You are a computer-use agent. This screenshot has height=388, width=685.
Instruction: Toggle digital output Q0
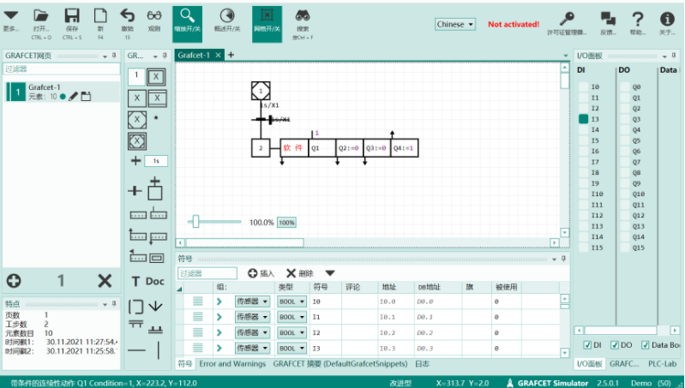click(x=624, y=87)
